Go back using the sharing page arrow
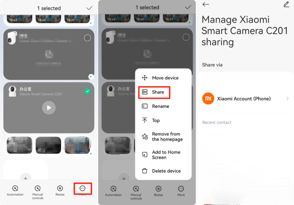Viewport: 294px width, 205px height. (206, 4)
